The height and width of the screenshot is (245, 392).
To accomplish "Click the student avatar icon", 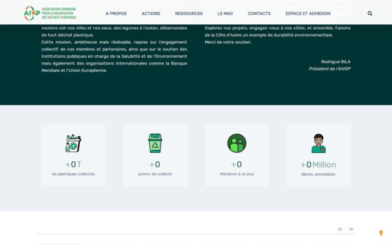I will click(318, 143).
